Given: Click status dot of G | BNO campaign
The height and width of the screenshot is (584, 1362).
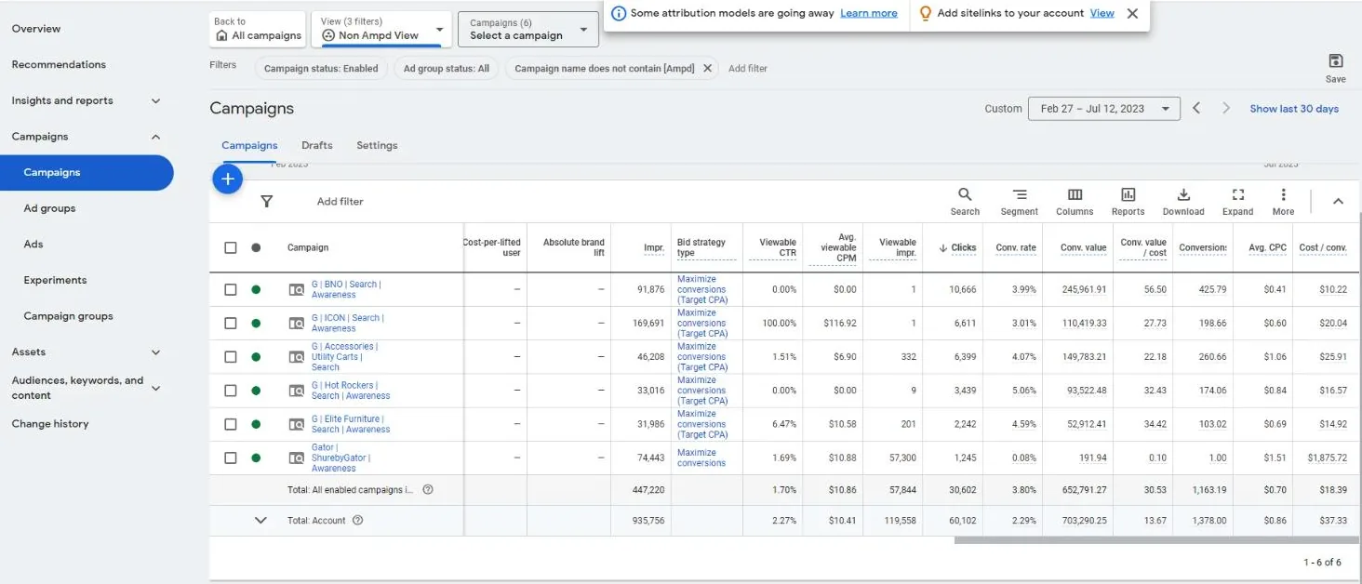Looking at the screenshot, I should (x=256, y=289).
